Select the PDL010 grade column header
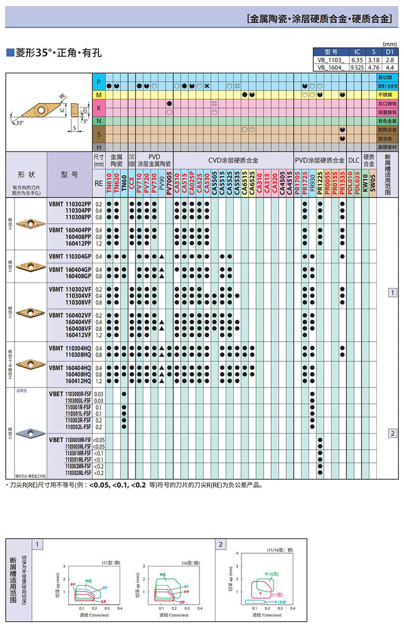The width and height of the screenshot is (404, 631). tap(350, 182)
